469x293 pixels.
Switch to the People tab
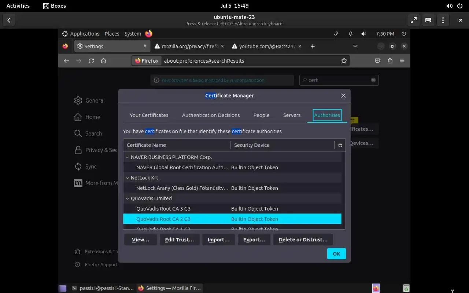click(x=262, y=115)
